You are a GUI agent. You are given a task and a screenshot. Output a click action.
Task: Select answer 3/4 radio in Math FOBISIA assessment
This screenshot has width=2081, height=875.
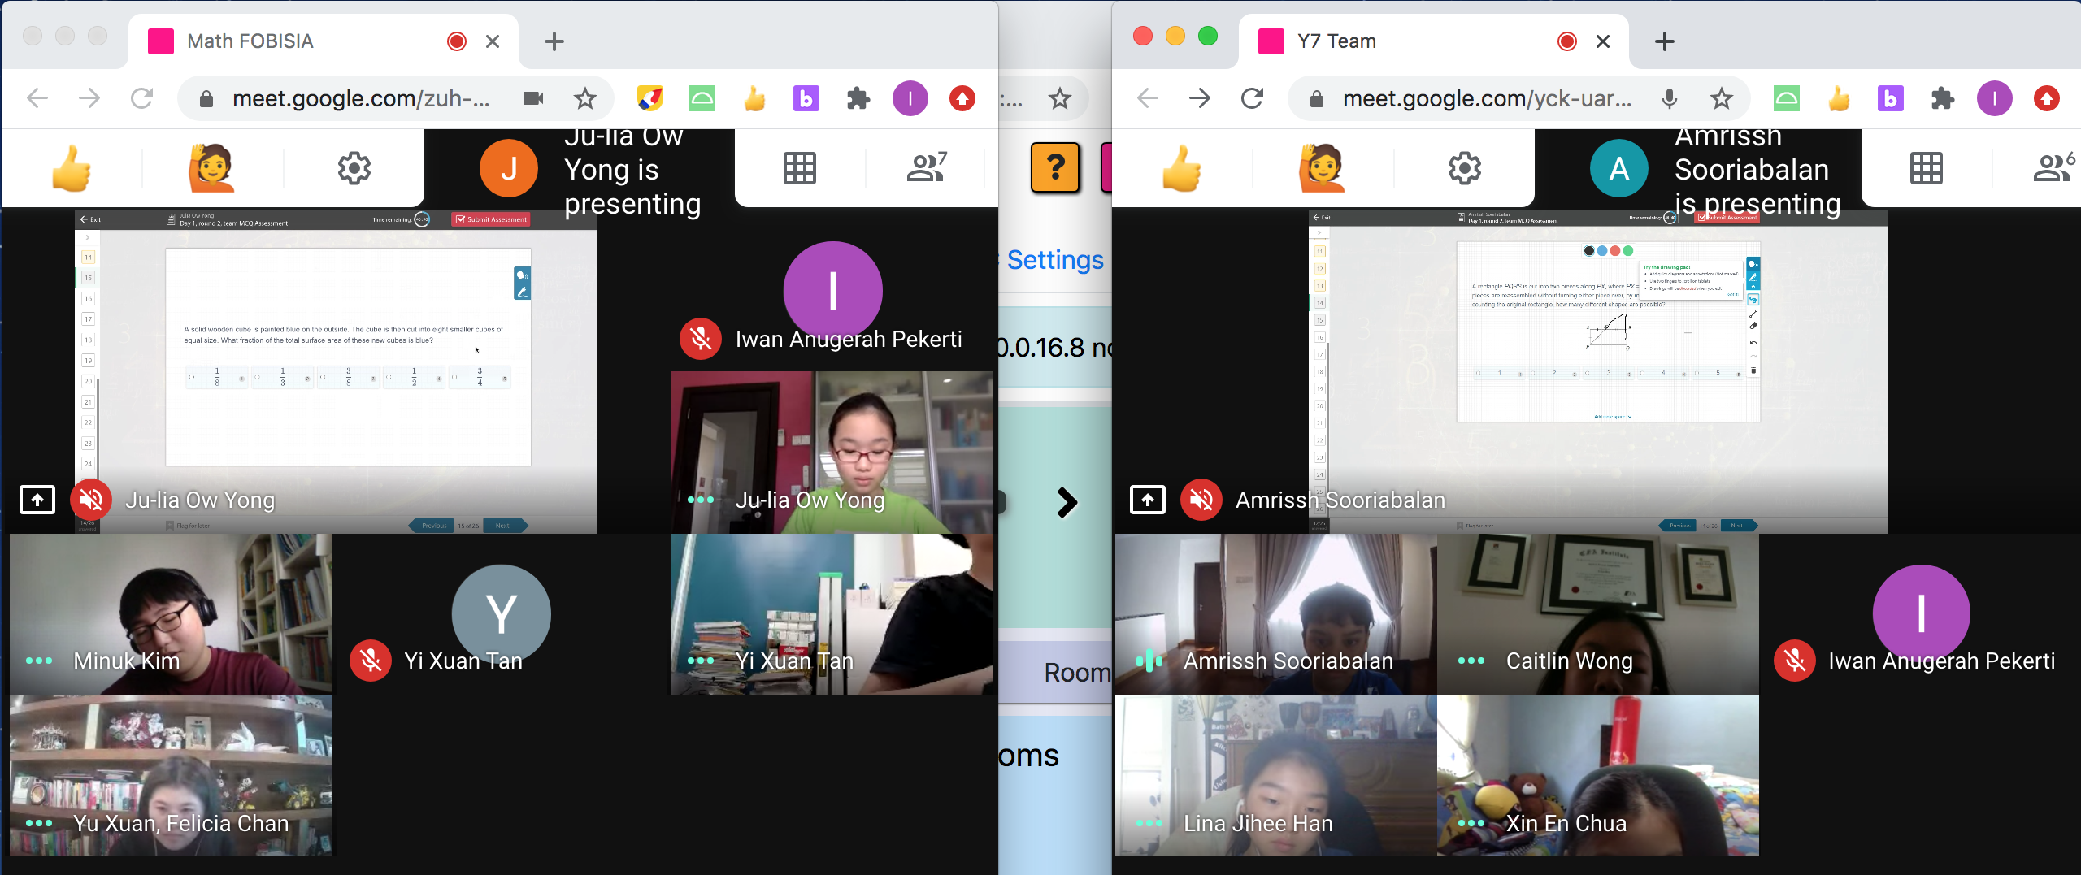pos(454,377)
